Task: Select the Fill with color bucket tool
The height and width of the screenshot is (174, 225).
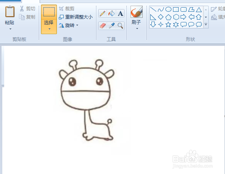Action: (111, 14)
